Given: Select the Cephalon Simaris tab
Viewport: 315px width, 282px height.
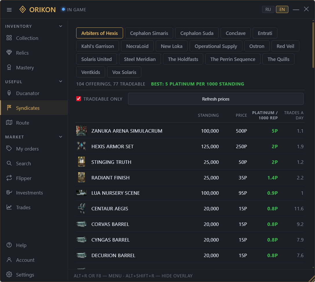Looking at the screenshot, I should click(x=149, y=33).
